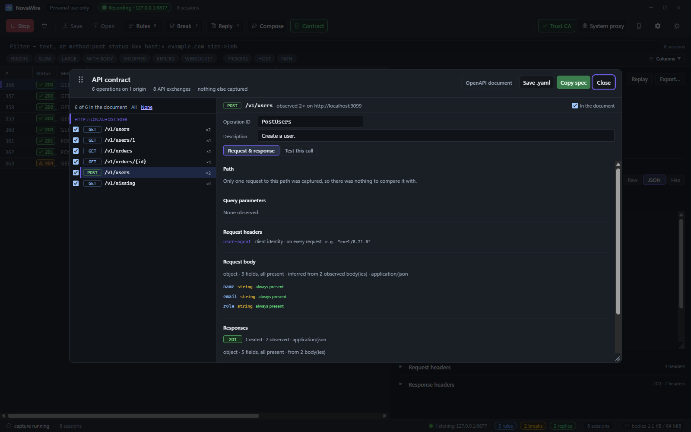
Task: Click the Stop capture button
Action: pyautogui.click(x=20, y=26)
